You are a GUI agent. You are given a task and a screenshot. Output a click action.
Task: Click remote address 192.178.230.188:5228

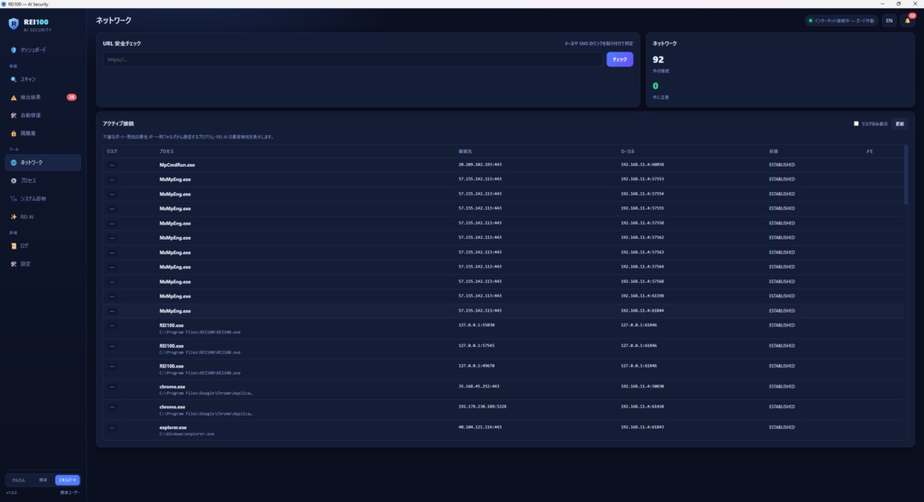[x=482, y=406]
